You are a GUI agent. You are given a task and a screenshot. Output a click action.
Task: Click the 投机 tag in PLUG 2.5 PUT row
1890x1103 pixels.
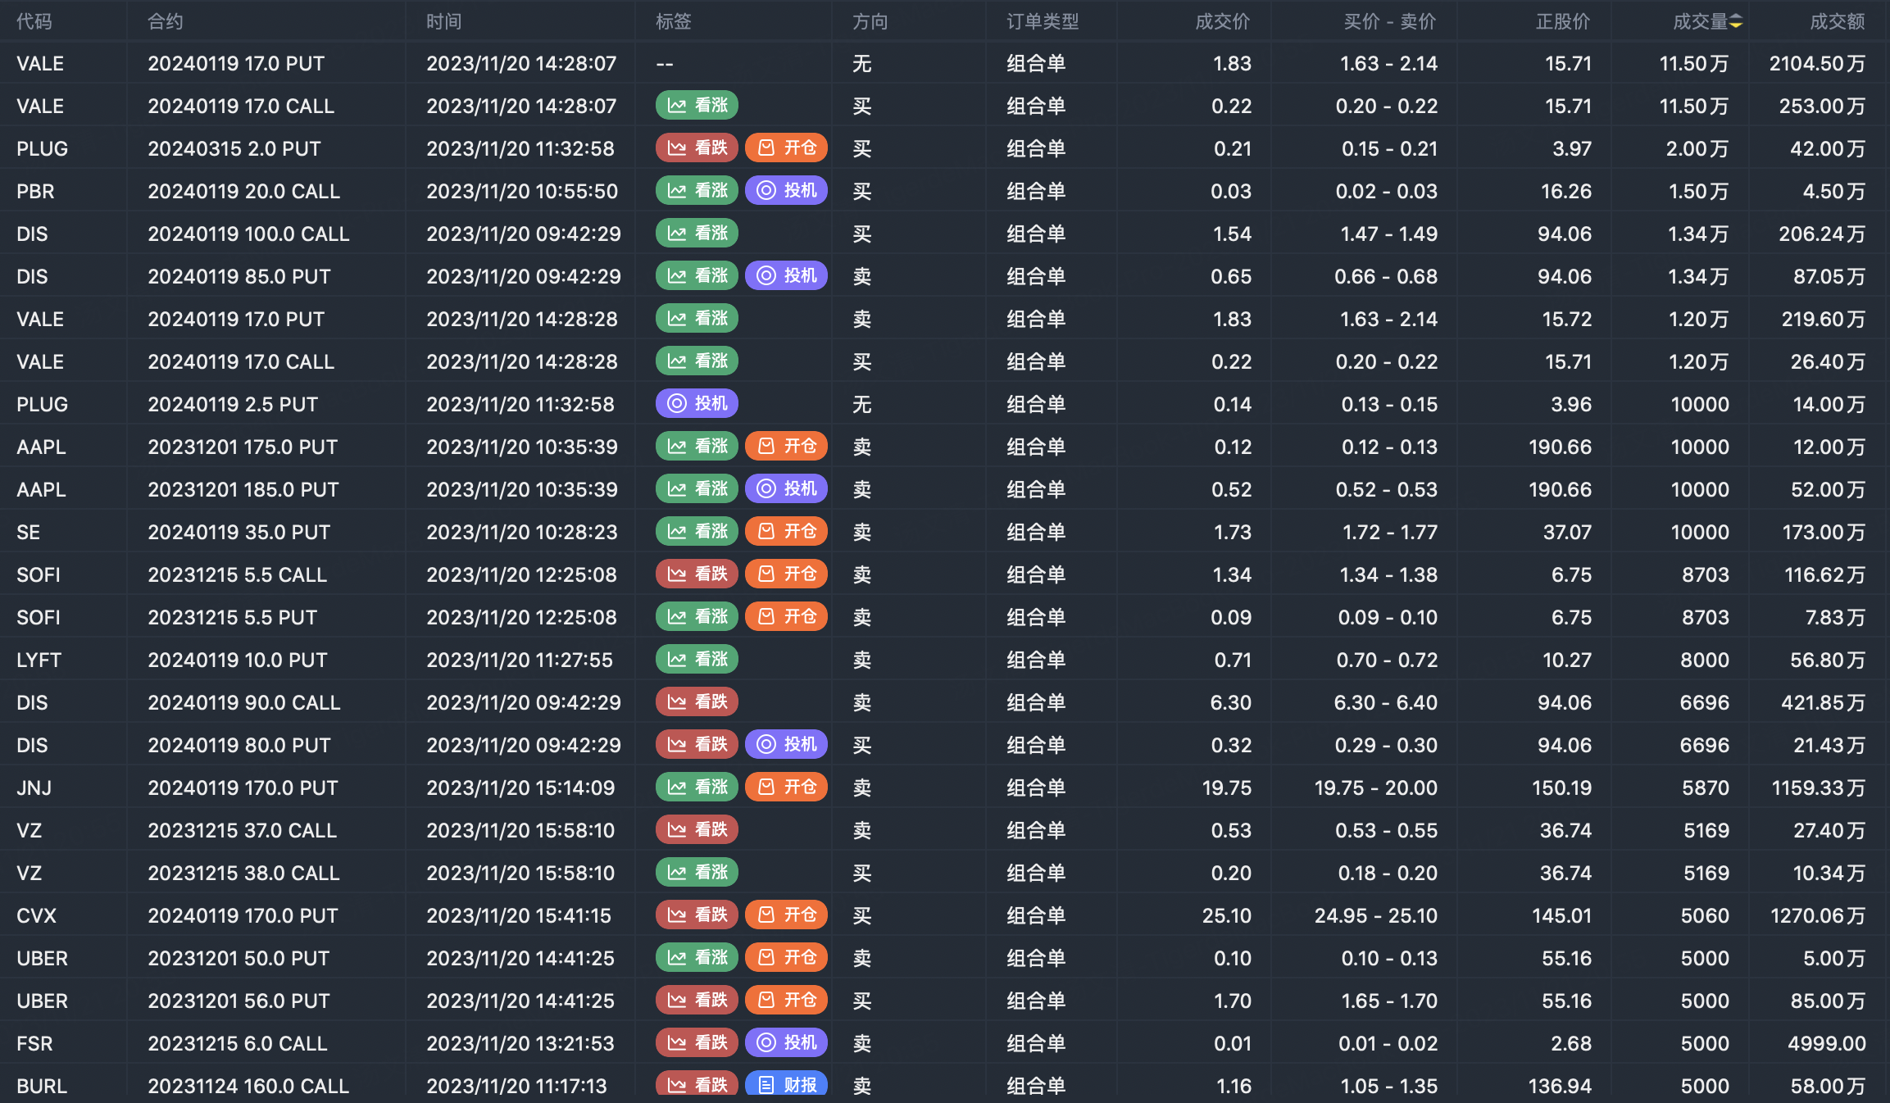coord(697,404)
